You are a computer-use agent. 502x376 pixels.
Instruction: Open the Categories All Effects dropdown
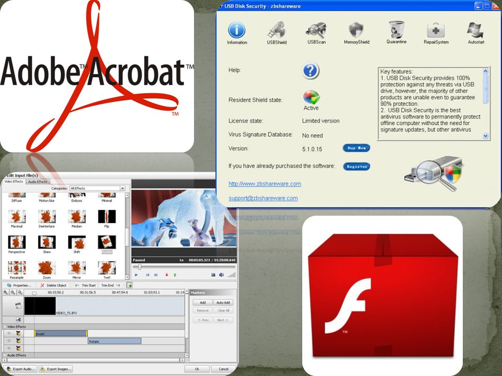(97, 189)
